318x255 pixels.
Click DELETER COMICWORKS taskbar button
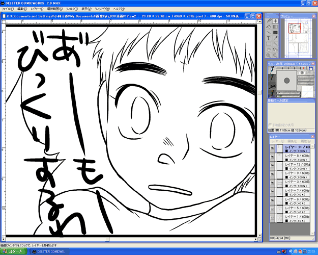point(50,251)
